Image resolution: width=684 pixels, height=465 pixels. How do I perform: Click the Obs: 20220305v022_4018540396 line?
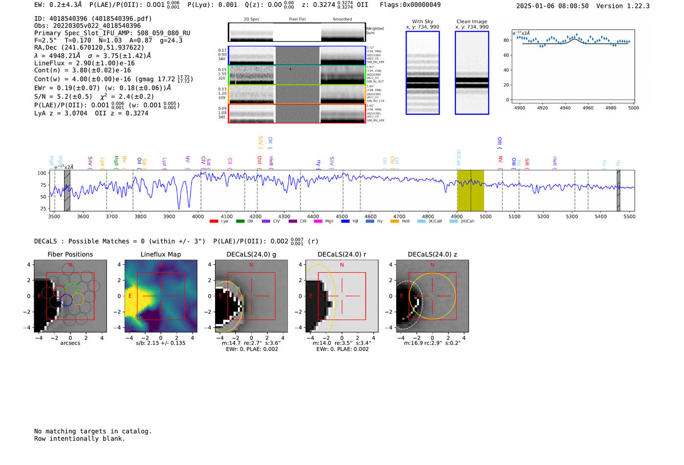pos(87,26)
